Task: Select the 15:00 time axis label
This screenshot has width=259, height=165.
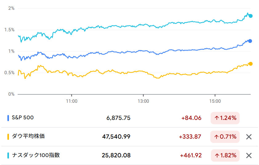Action: pyautogui.click(x=215, y=101)
